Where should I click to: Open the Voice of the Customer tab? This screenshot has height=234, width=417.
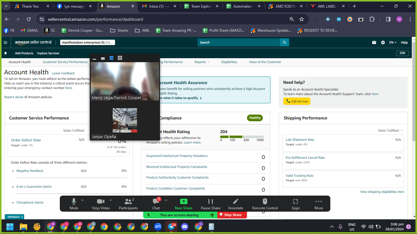click(x=265, y=62)
